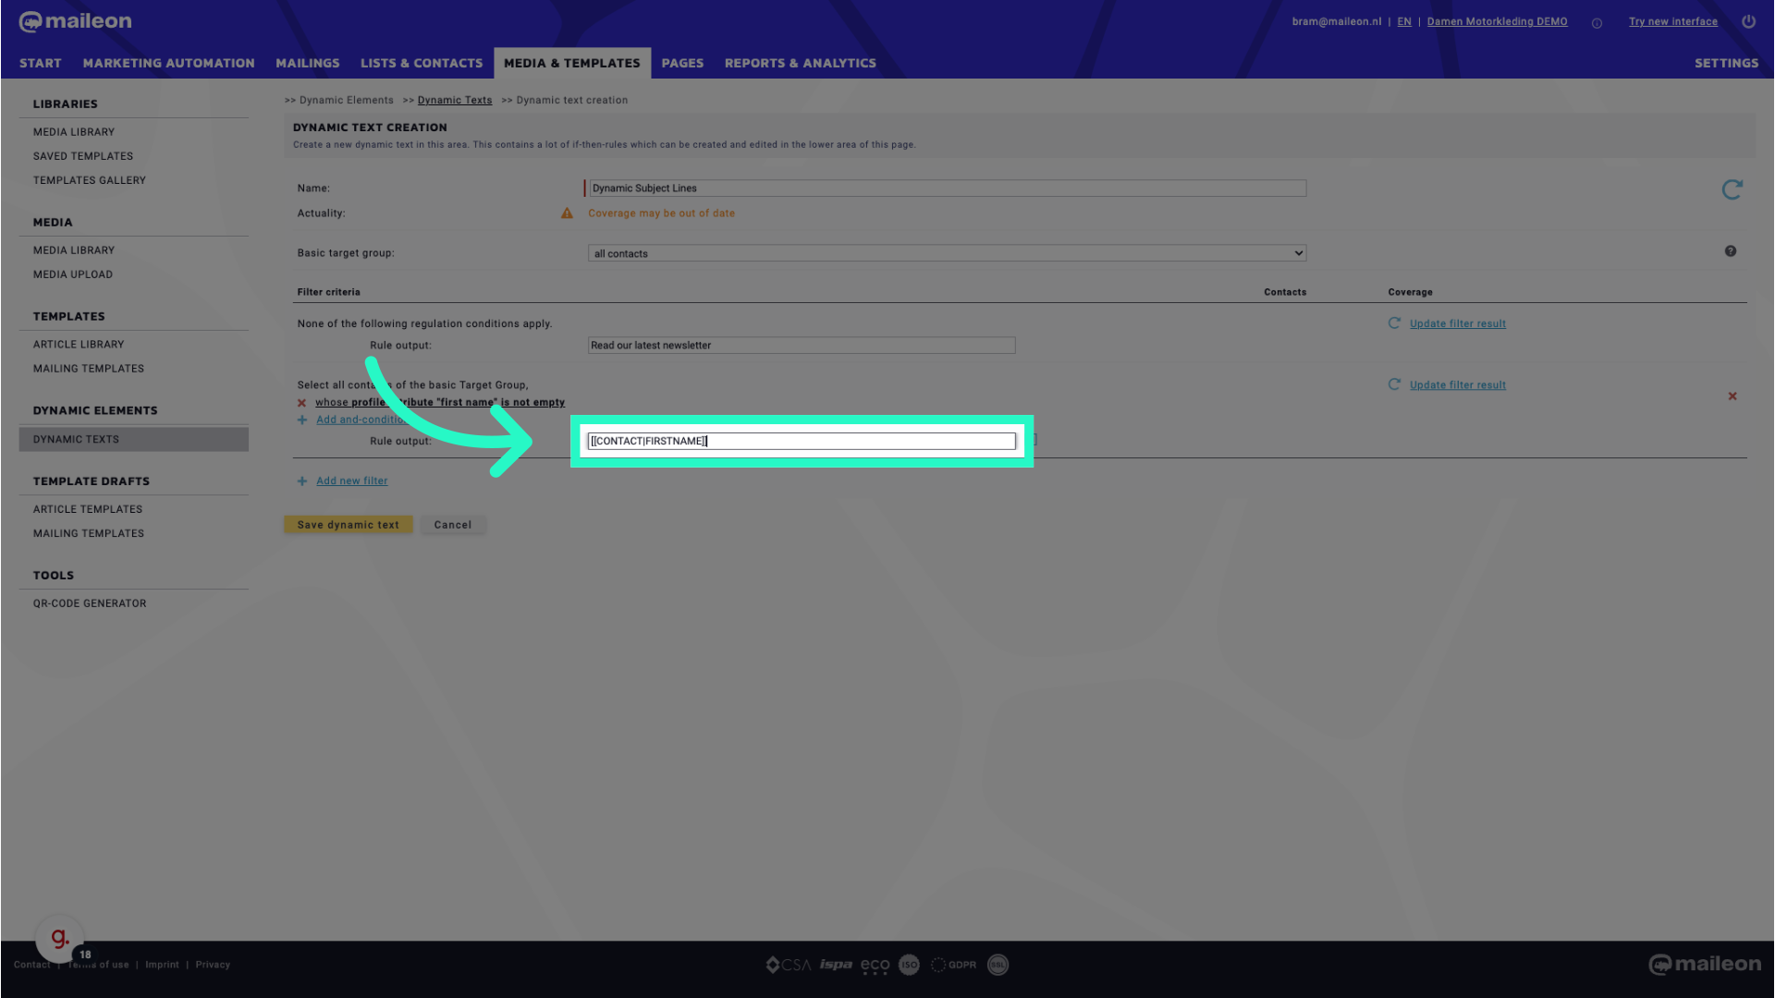
Task: Open MEDIA LIBRARY under Media section
Action: [74, 250]
